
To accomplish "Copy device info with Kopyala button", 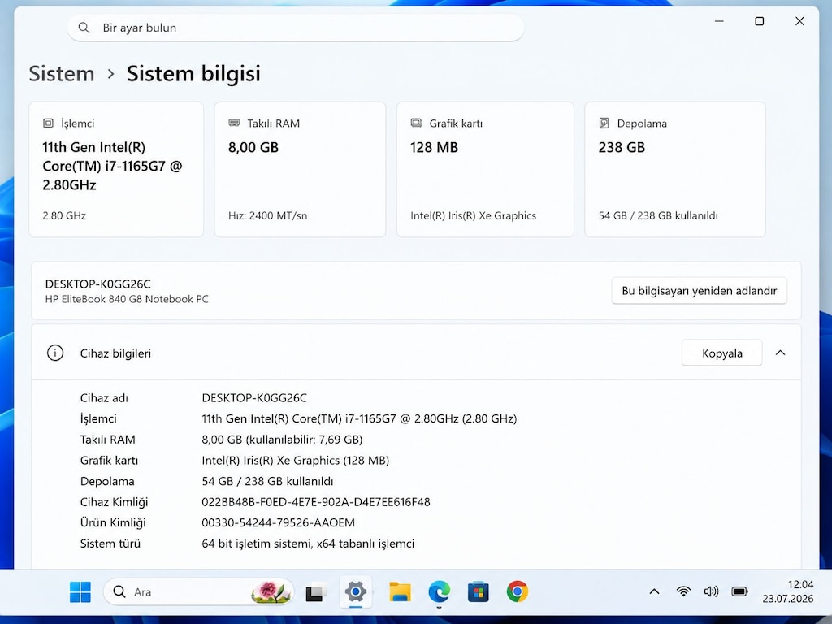I will 721,353.
